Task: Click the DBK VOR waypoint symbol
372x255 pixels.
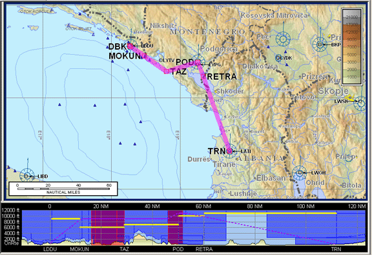Action: pos(130,46)
